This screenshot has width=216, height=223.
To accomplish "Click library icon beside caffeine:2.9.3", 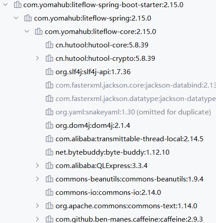I will [x=49, y=219].
